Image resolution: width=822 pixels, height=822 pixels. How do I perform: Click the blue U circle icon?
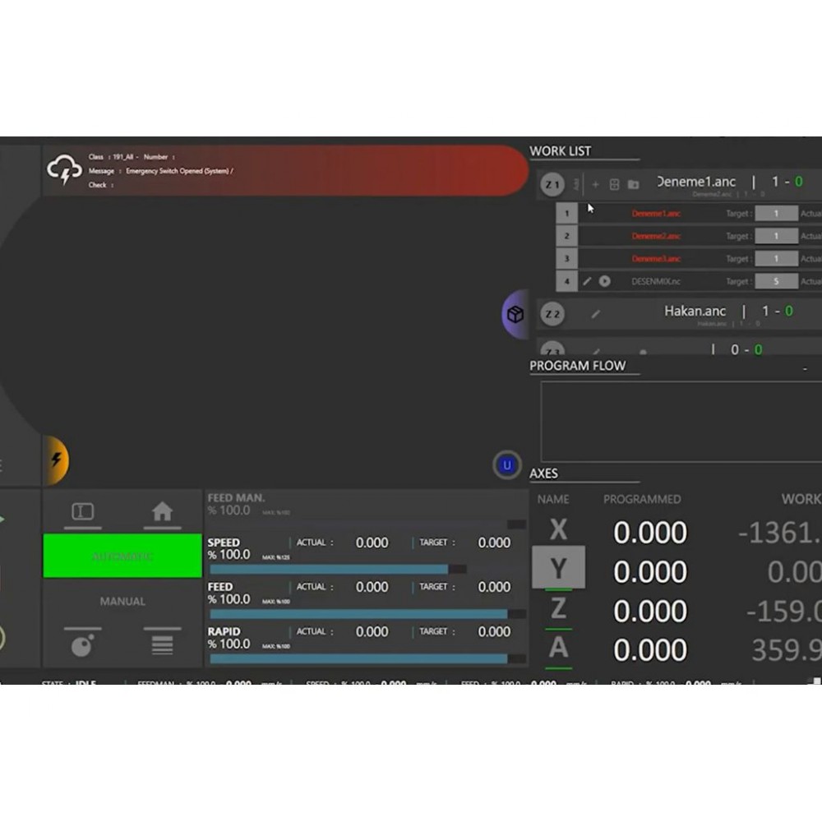507,465
